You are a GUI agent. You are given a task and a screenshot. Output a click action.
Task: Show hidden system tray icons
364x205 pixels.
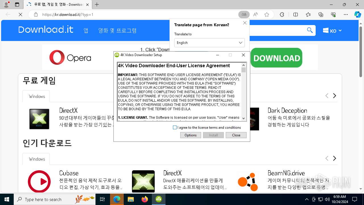pyautogui.click(x=307, y=199)
